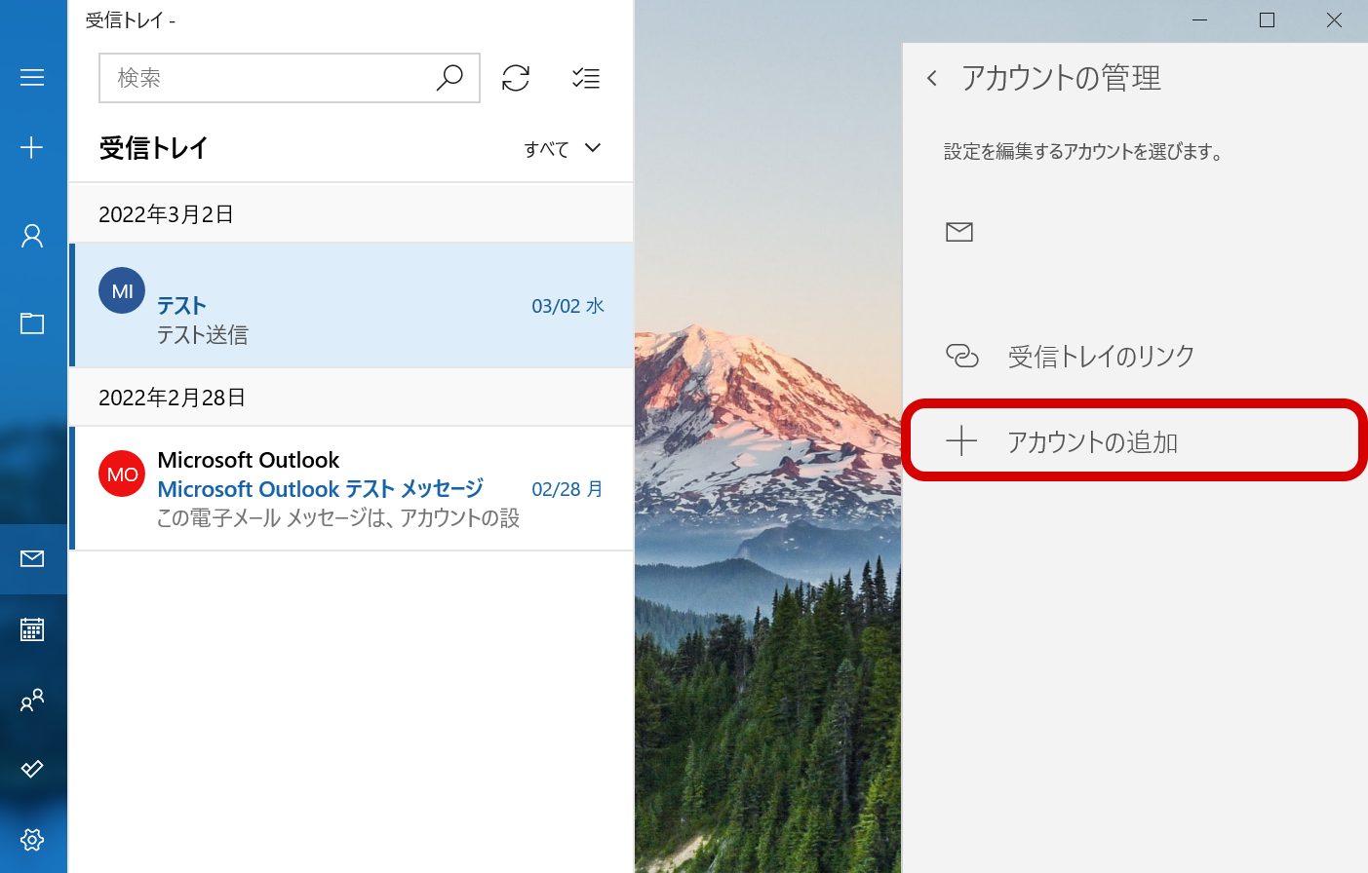1368x873 pixels.
Task: Select the mail account envelope entry
Action: pos(1131,232)
